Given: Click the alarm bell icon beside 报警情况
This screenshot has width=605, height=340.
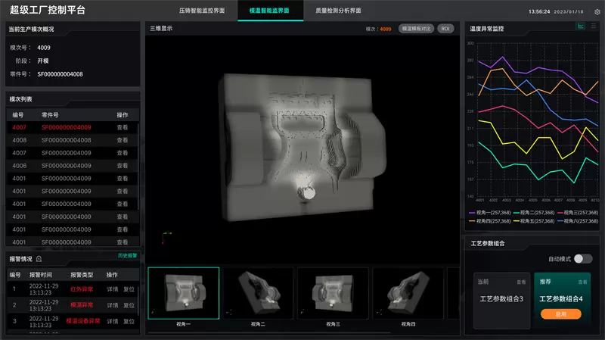Looking at the screenshot, I should (x=39, y=259).
